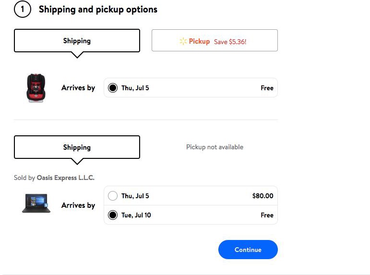Select car seat Thu, Jul 5 radio button
370x275 pixels.
tap(113, 88)
